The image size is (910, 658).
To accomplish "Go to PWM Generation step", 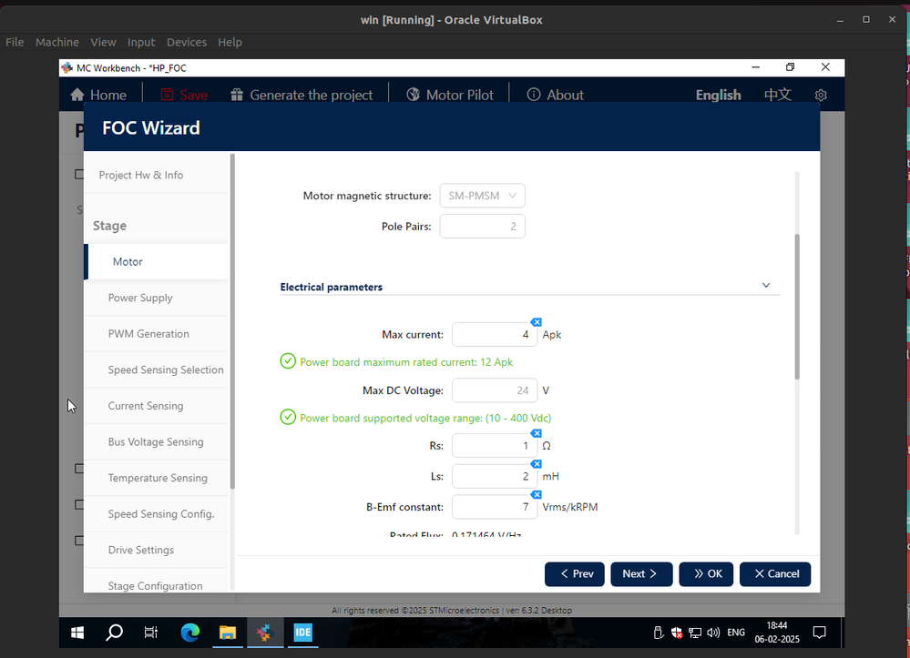I will (x=157, y=334).
